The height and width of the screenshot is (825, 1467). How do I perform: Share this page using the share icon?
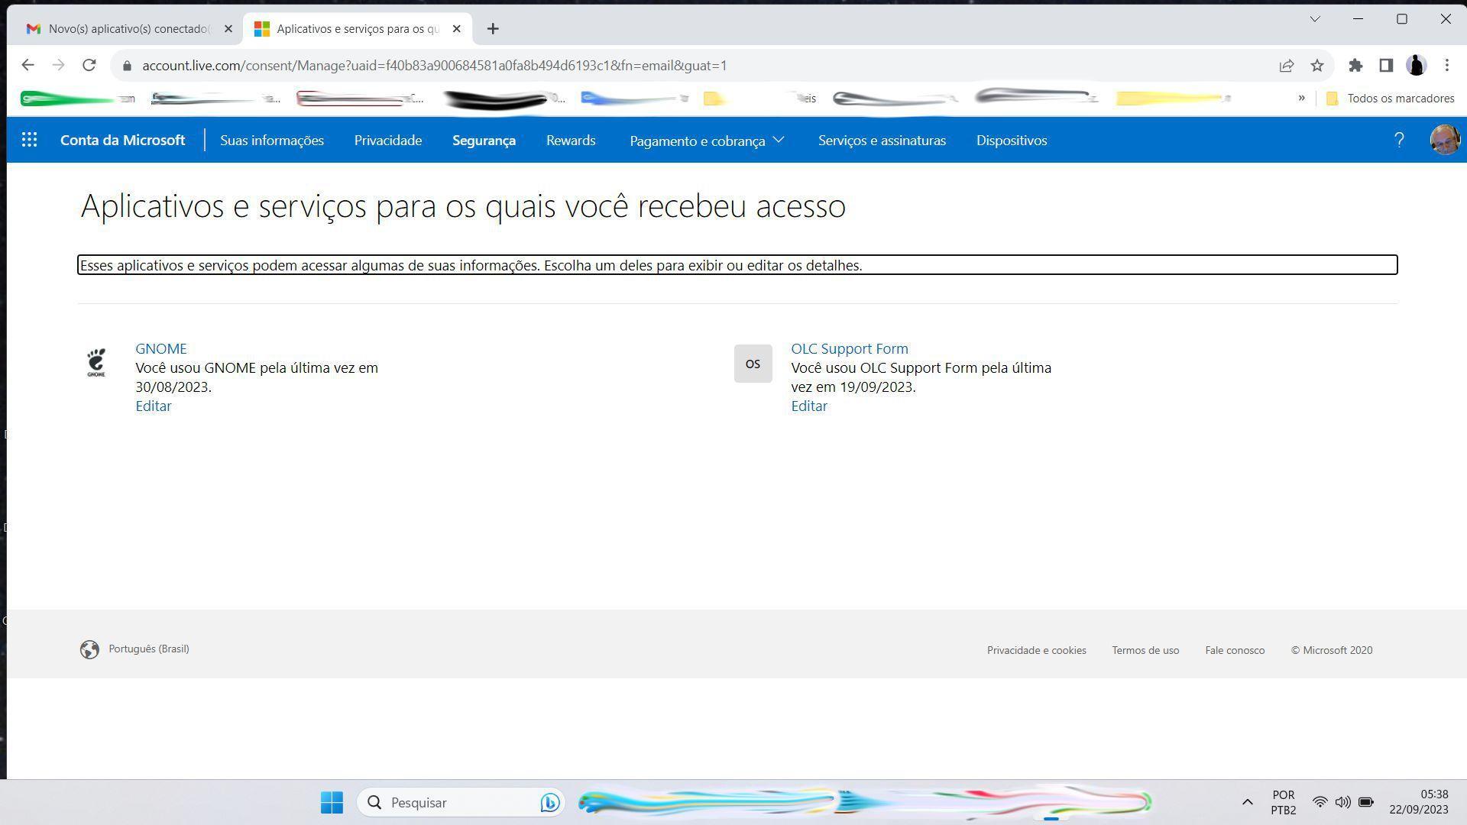(1286, 66)
